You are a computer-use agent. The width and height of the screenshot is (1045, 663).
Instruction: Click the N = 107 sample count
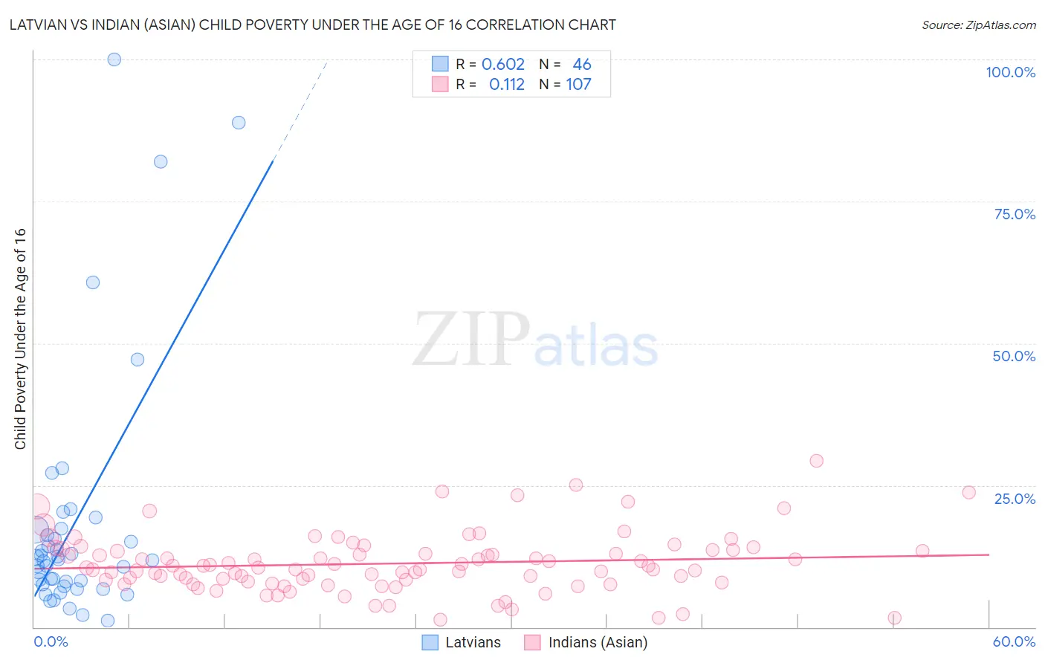click(x=578, y=85)
